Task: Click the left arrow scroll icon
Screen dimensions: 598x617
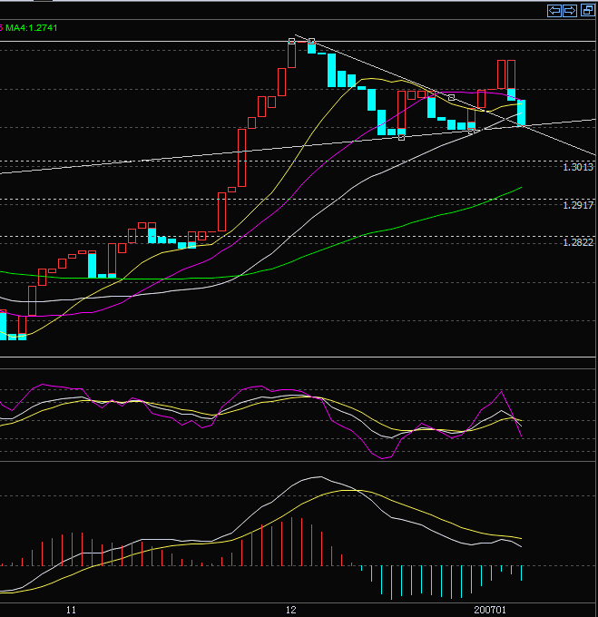Action: click(x=554, y=11)
